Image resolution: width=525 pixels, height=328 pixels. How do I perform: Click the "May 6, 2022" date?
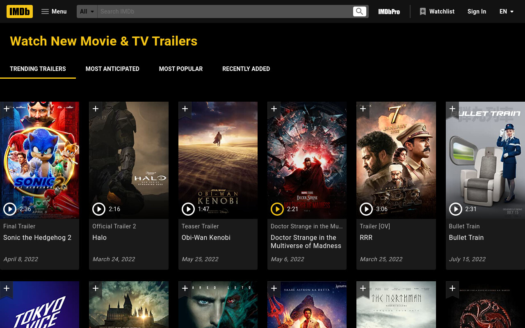coord(288,259)
